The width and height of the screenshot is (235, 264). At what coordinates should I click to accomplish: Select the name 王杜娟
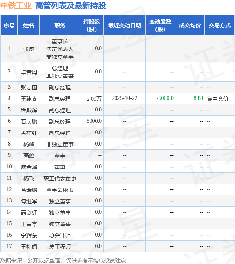[x=29, y=247]
